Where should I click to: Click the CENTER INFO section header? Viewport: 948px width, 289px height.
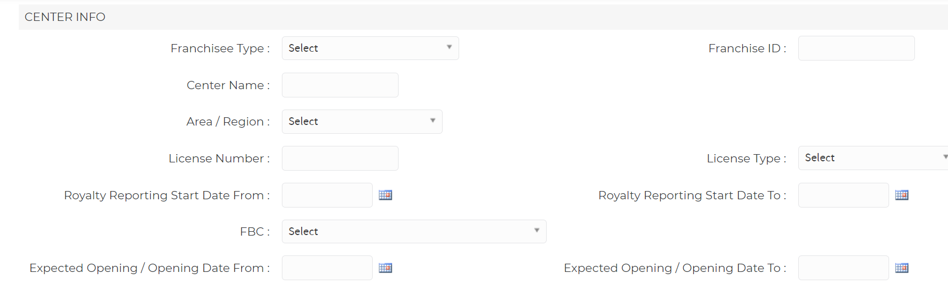click(65, 17)
